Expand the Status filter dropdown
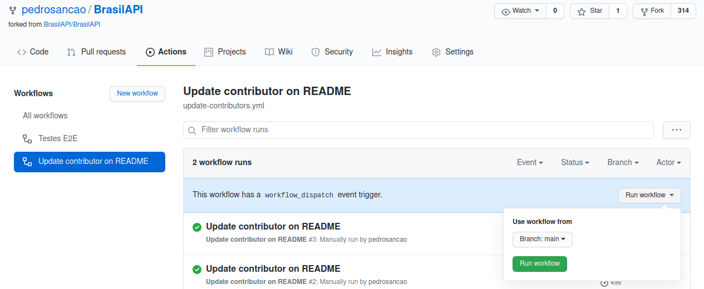704x289 pixels. pos(575,162)
